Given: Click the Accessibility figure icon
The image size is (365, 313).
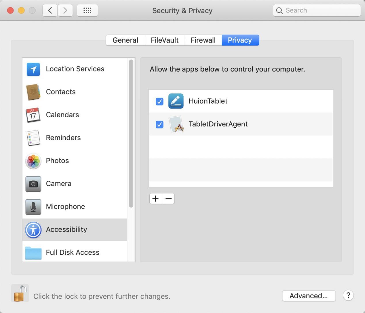Looking at the screenshot, I should tap(33, 230).
